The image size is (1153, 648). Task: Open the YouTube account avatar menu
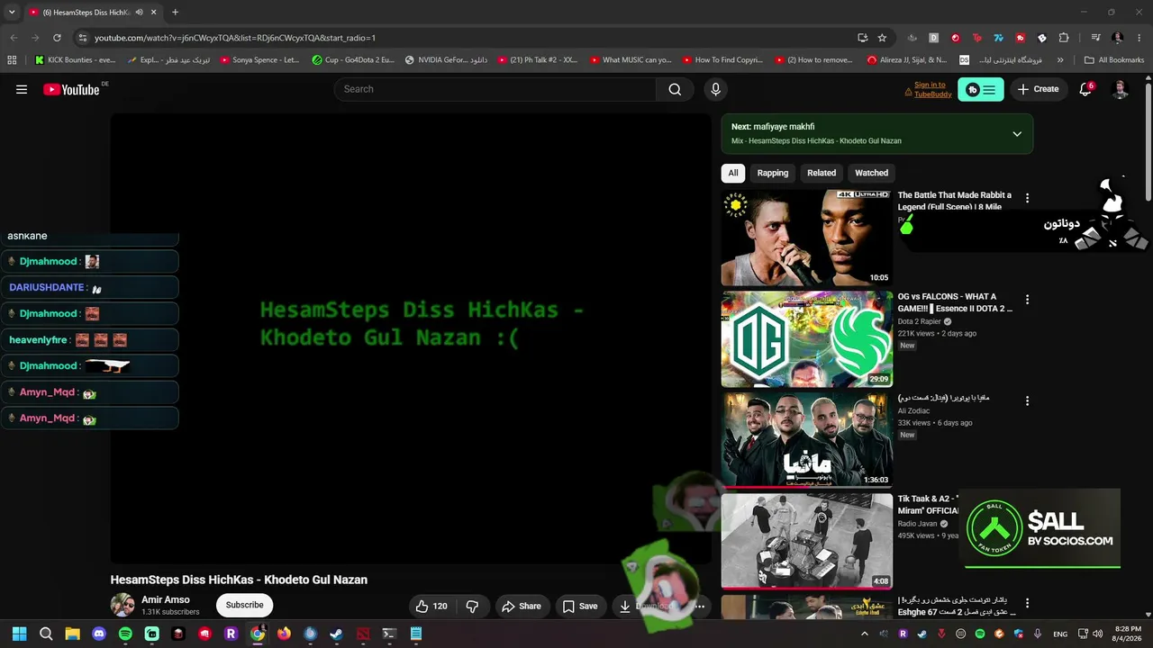(1121, 89)
